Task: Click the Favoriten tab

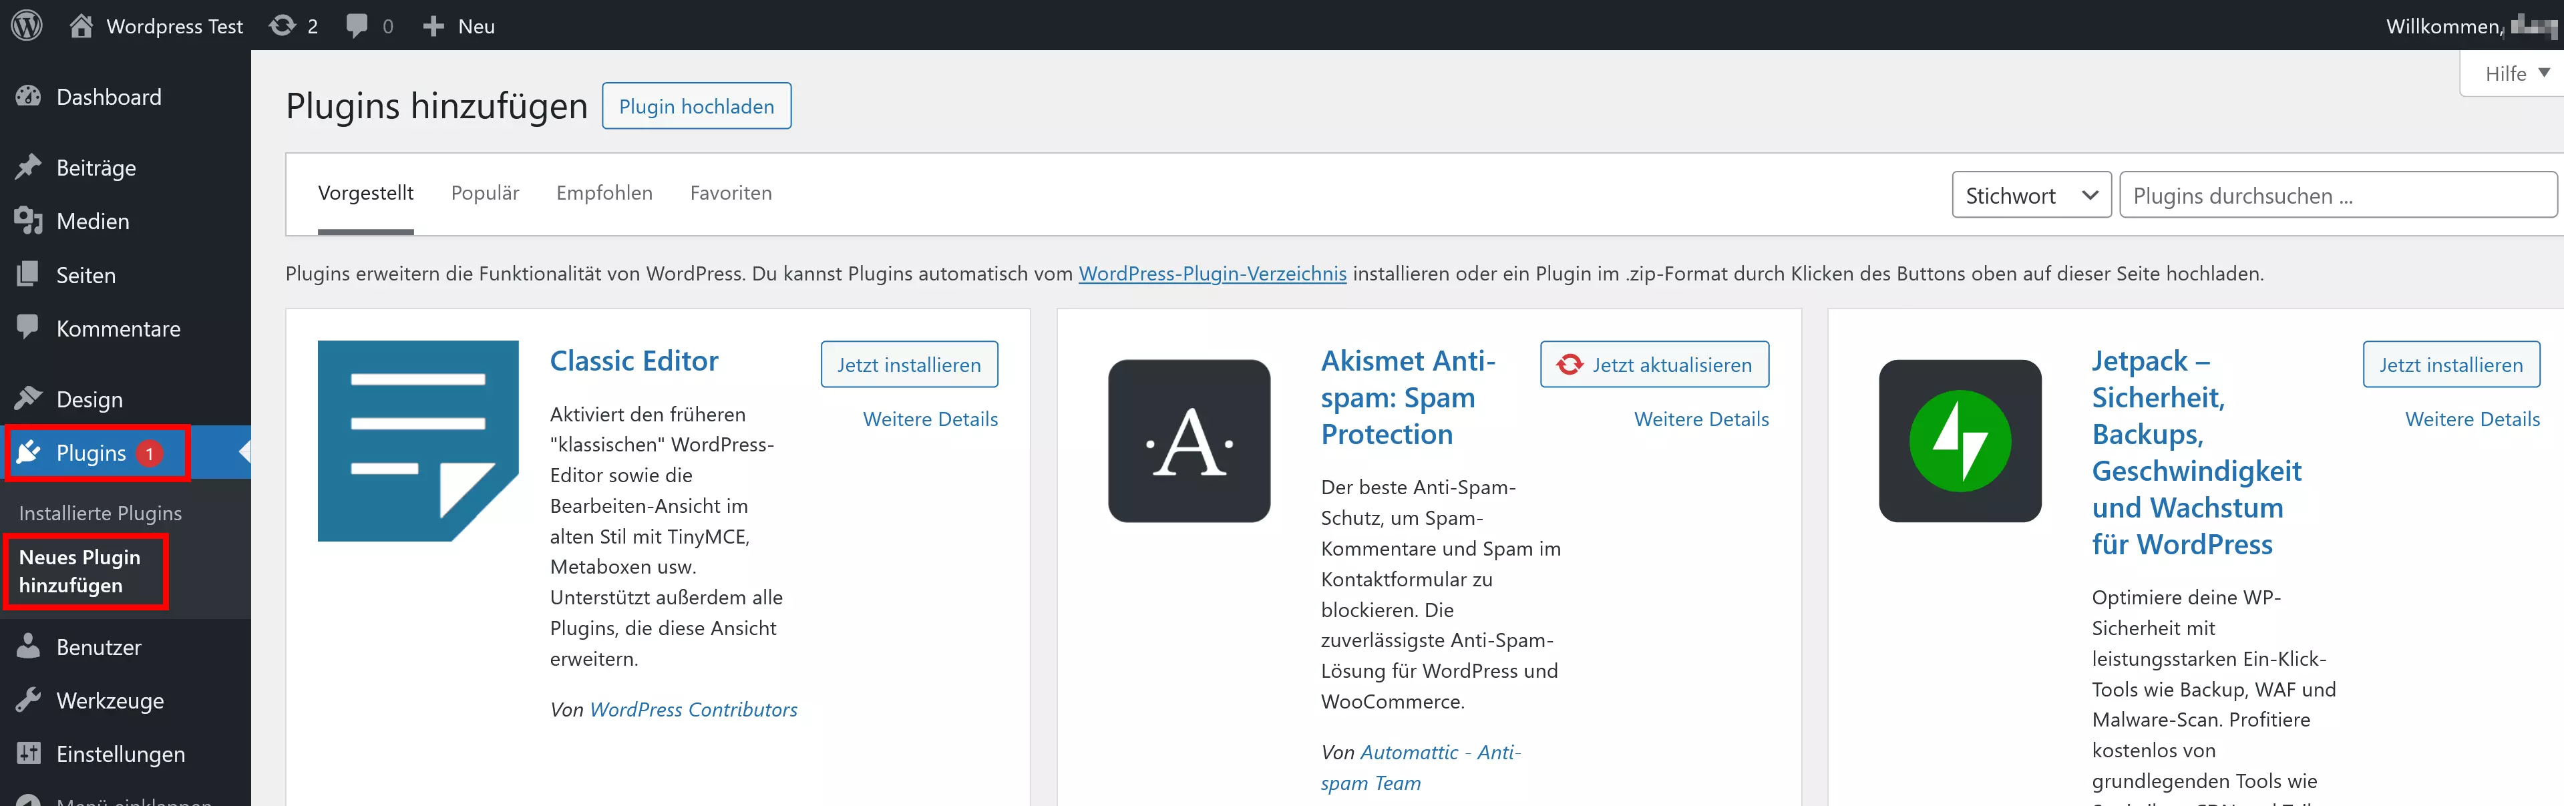Action: 729,193
